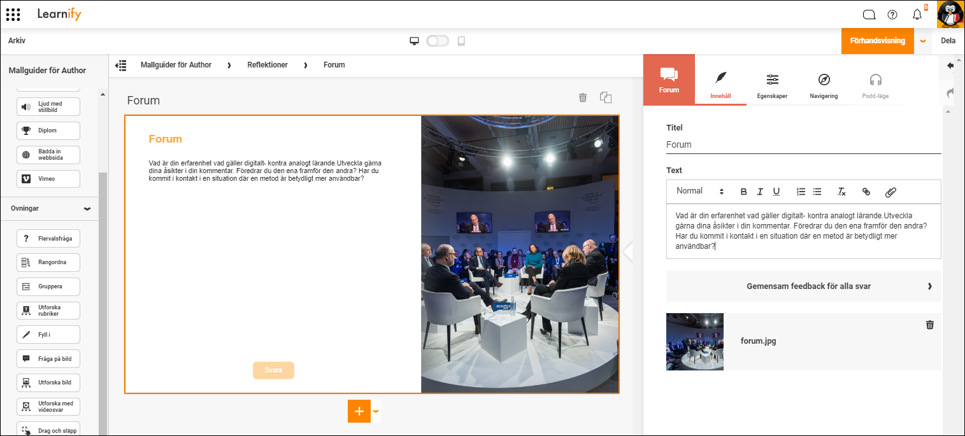The height and width of the screenshot is (436, 965).
Task: Add Ljud med stillbild template
Action: pos(48,107)
